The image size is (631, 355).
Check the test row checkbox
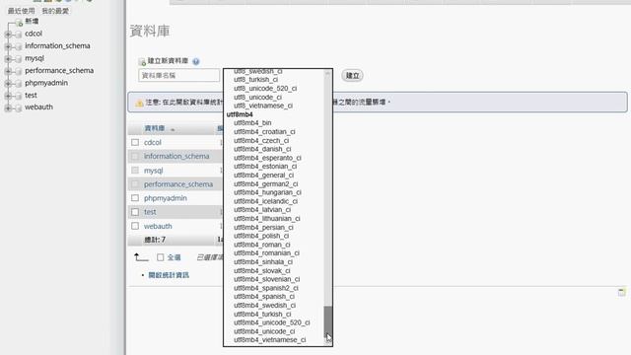pyautogui.click(x=135, y=212)
